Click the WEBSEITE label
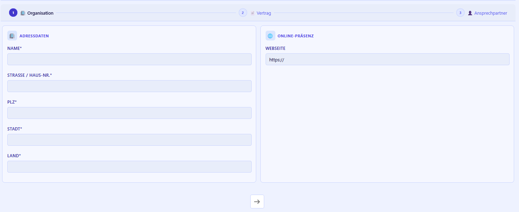Screen dimensions: 519x212 (276, 48)
